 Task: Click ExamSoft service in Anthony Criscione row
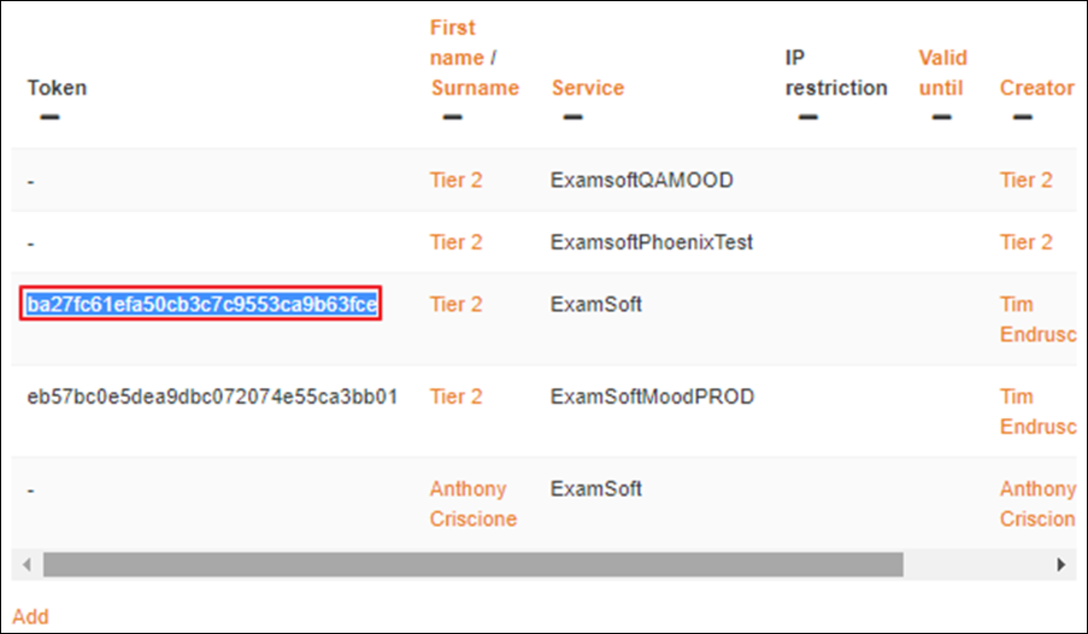(596, 489)
